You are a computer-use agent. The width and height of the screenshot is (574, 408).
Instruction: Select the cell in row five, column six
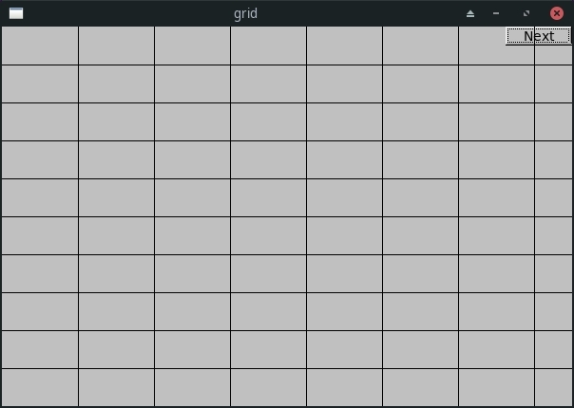421,197
